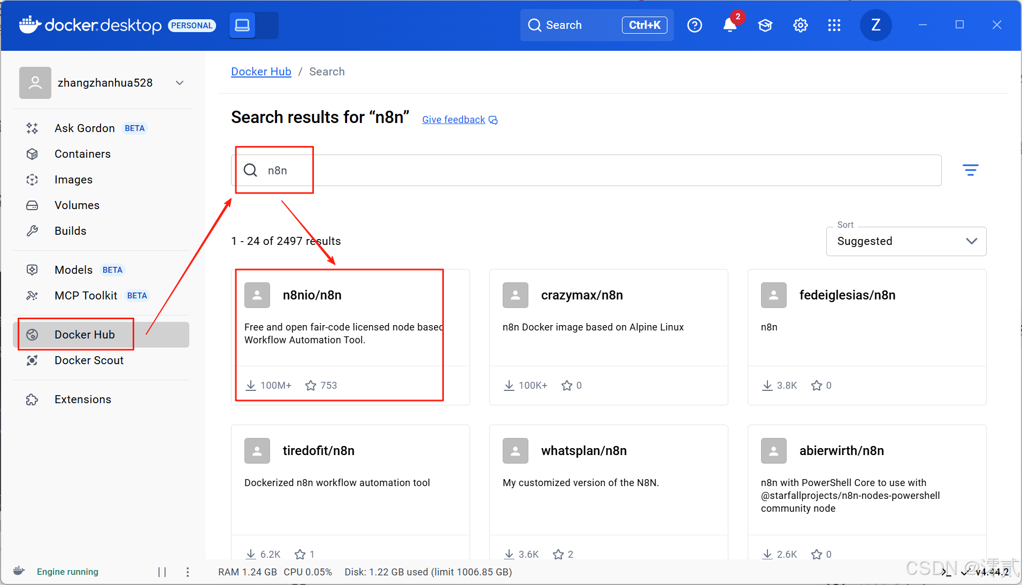The width and height of the screenshot is (1022, 585).
Task: Click the crazymax/n8n publisher avatar
Action: pos(516,295)
